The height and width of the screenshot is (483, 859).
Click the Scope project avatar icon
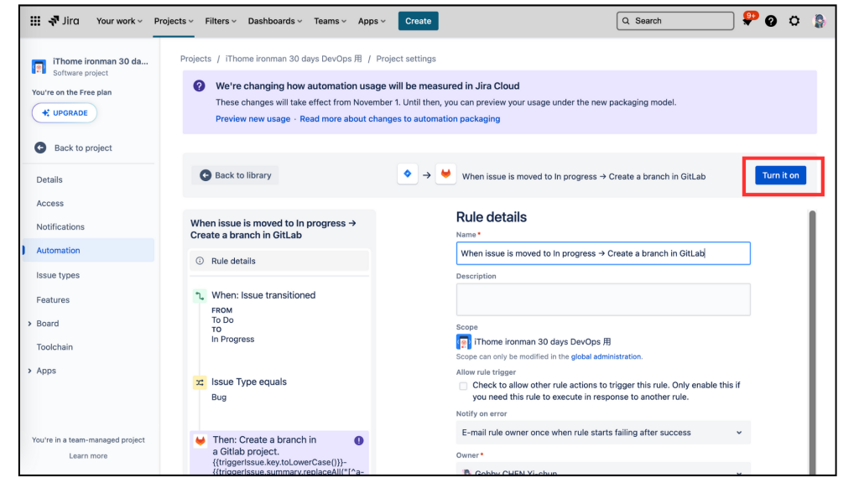(463, 342)
